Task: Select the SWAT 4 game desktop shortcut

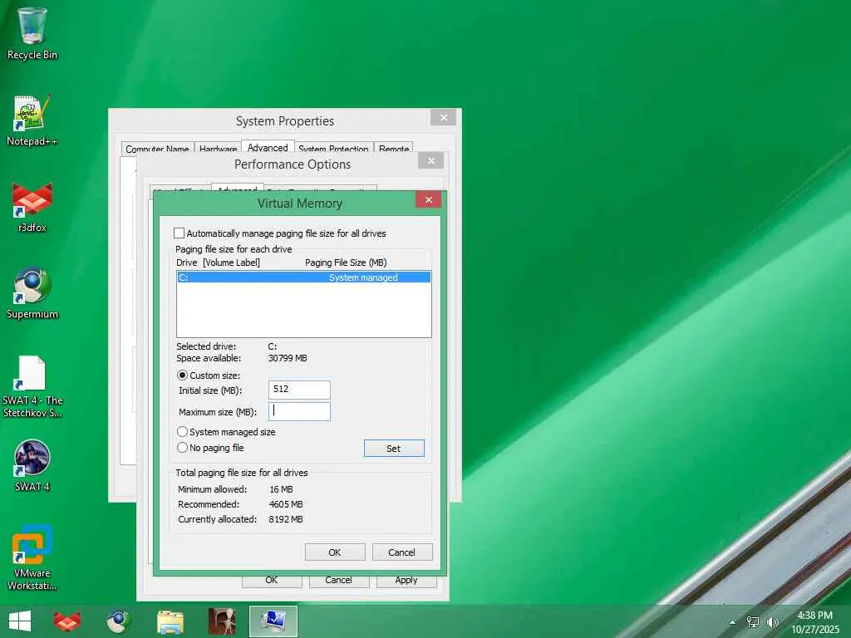Action: click(x=32, y=466)
